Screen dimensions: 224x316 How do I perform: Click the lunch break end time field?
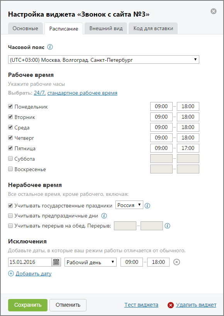(x=152, y=226)
